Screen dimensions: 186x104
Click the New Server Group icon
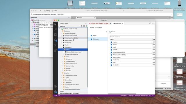(x=84, y=26)
